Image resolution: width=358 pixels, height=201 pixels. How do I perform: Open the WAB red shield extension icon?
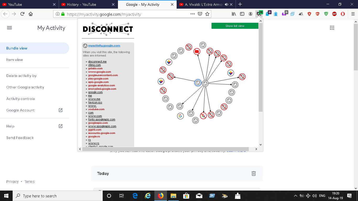pos(318,14)
